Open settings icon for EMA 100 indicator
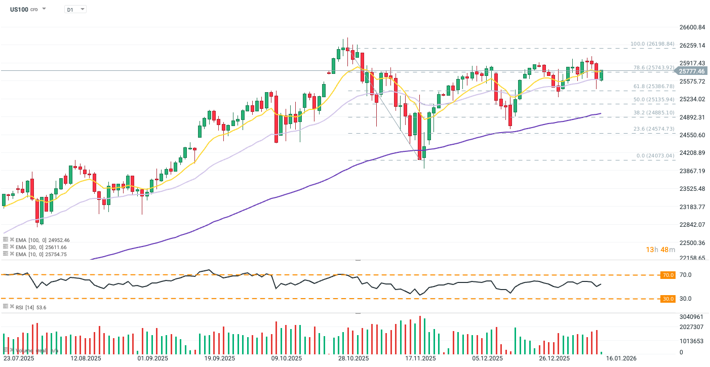The image size is (710, 367). 6,240
